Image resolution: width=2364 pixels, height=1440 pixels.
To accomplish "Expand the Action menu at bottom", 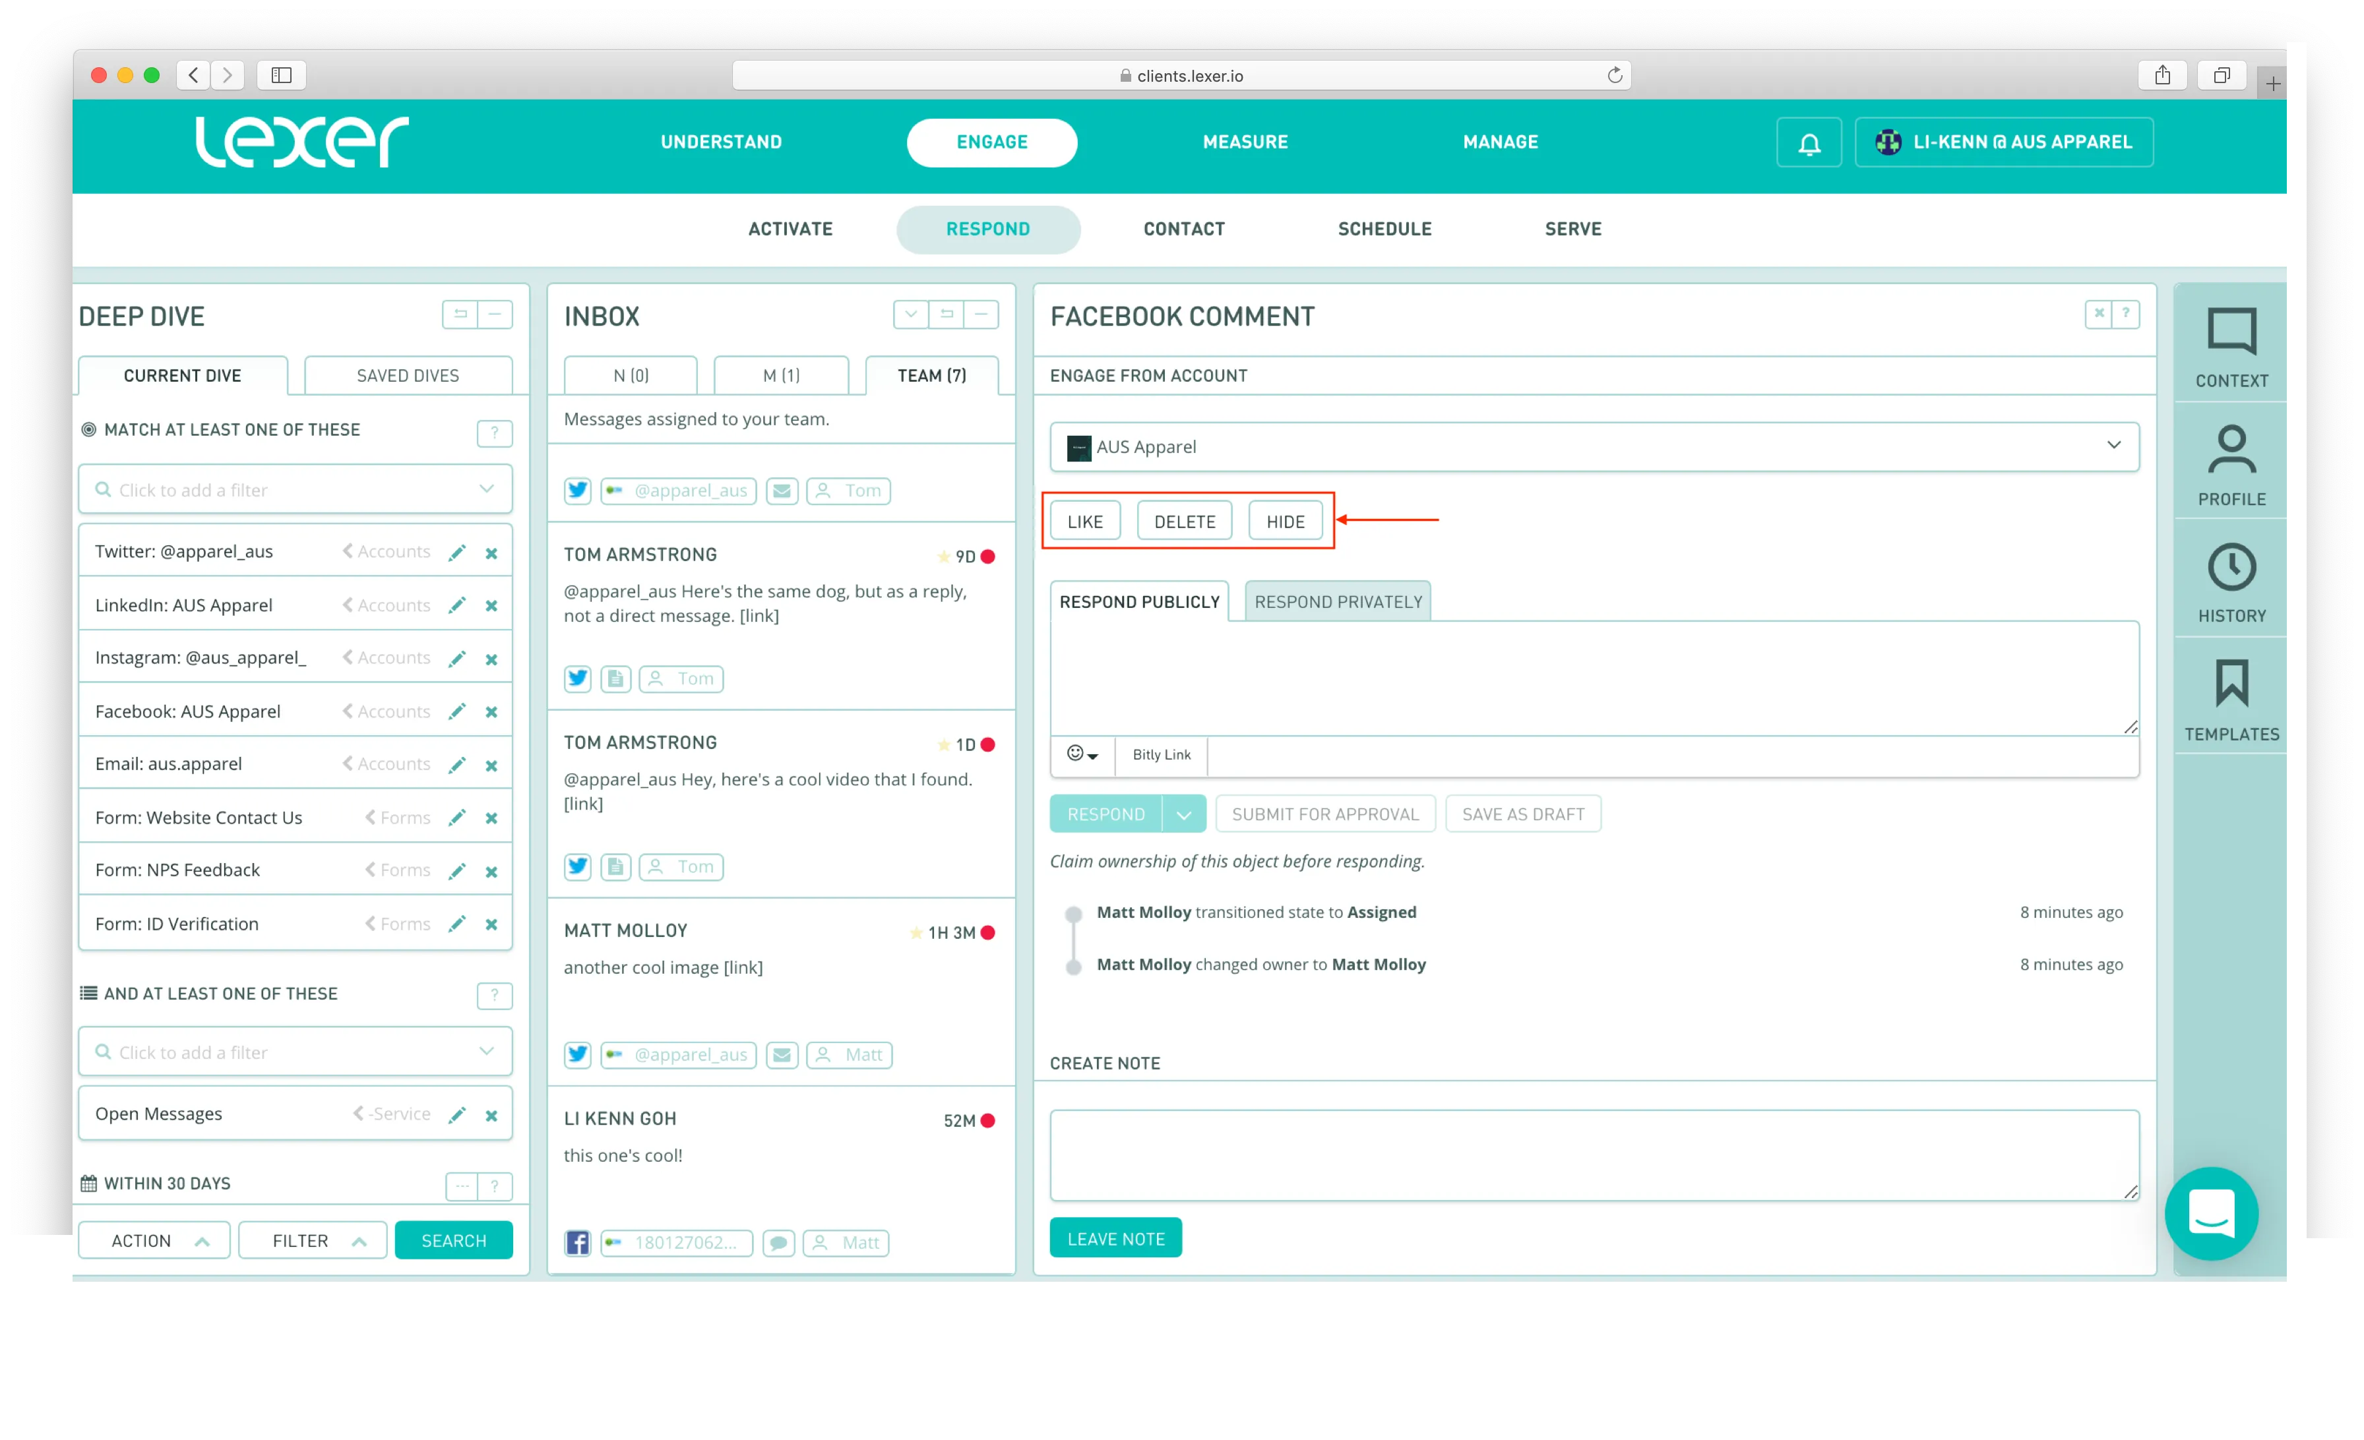I will click(154, 1241).
